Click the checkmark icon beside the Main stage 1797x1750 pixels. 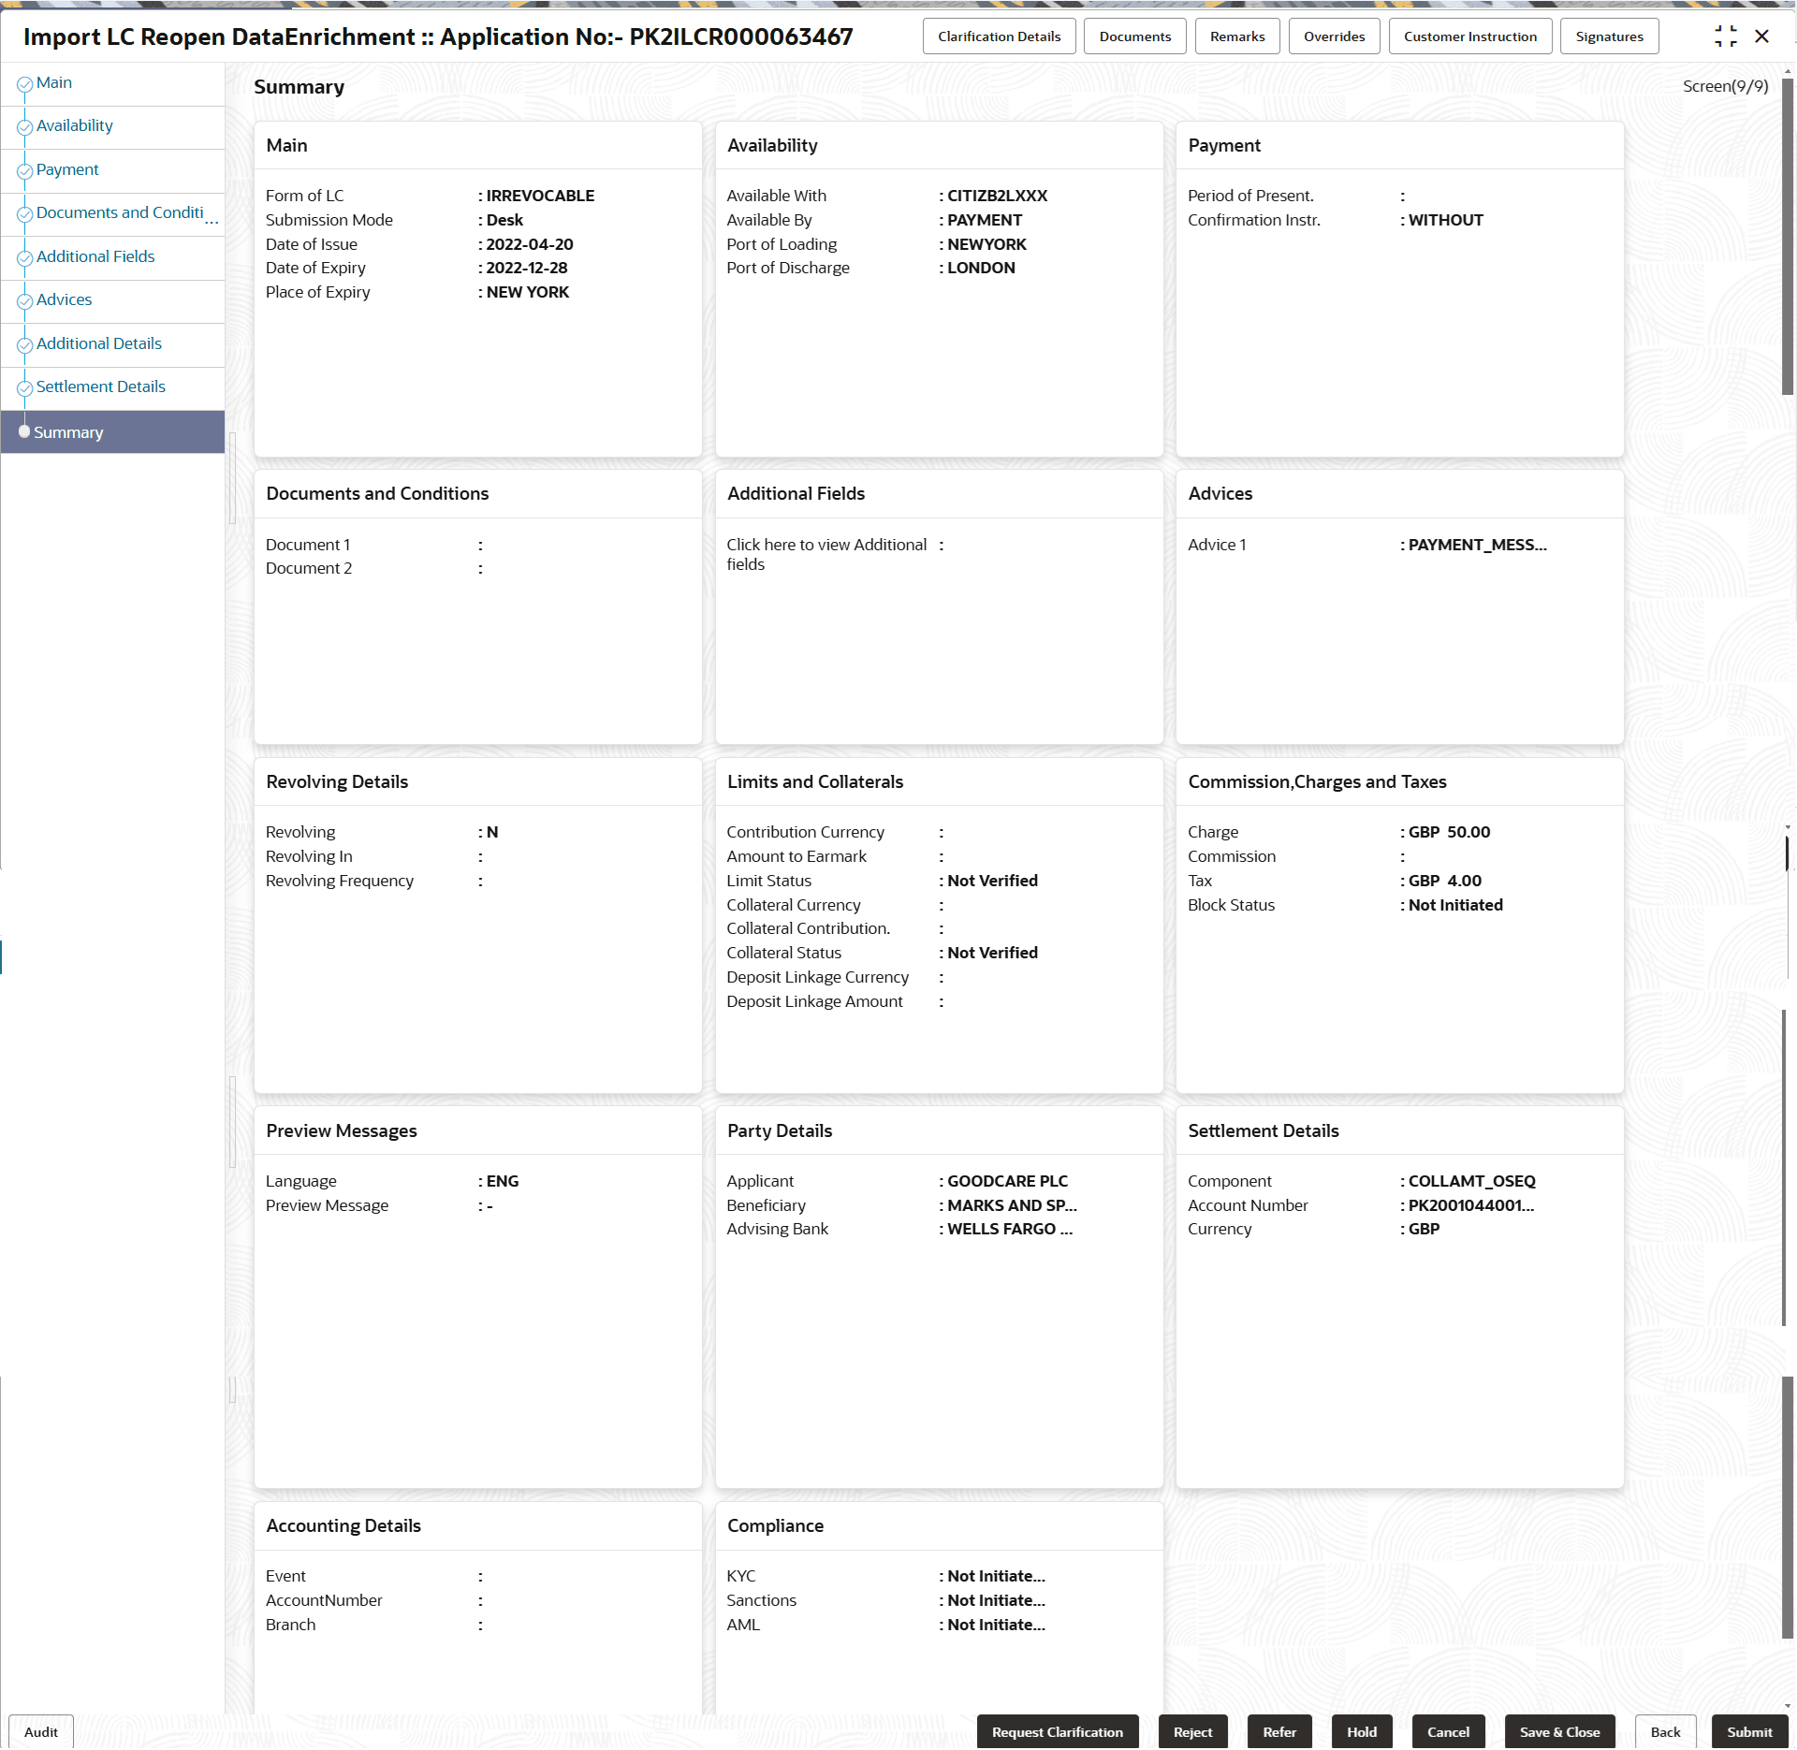(24, 82)
